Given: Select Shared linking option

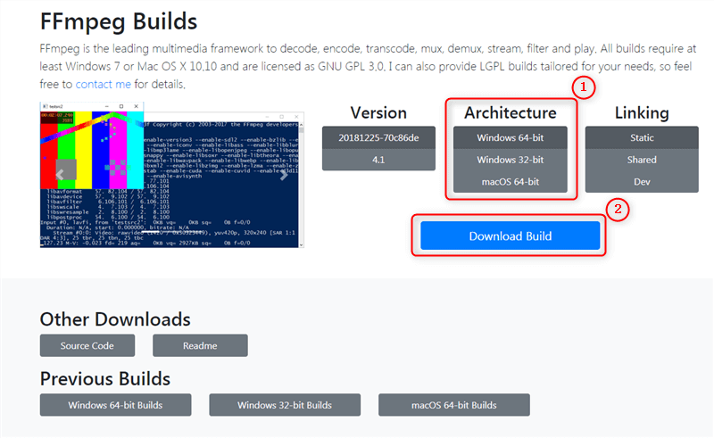Looking at the screenshot, I should click(x=641, y=161).
